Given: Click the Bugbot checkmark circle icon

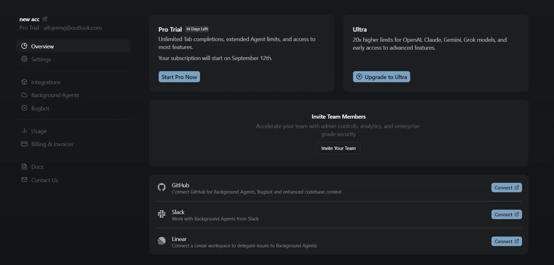Looking at the screenshot, I should [x=24, y=108].
